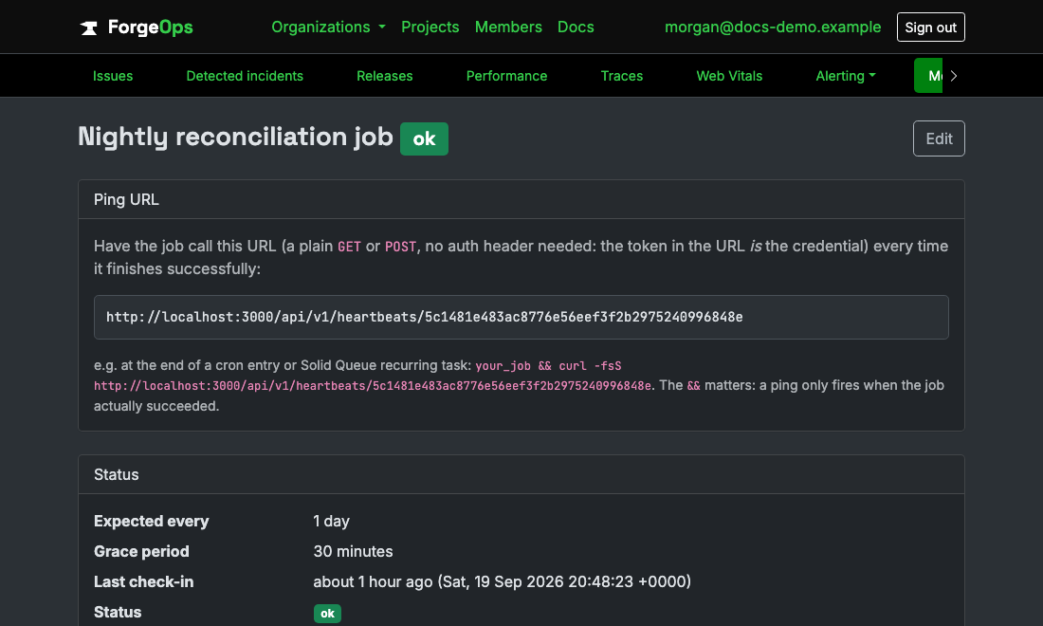
Task: Open the Members page
Action: (508, 28)
